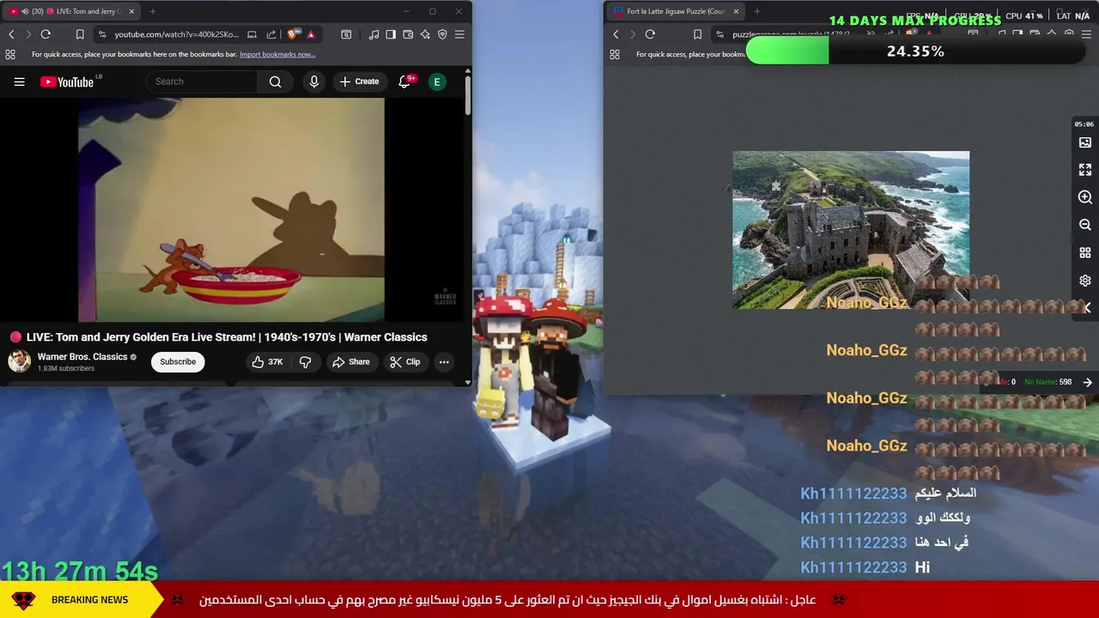This screenshot has width=1099, height=618.
Task: Toggle sidebar panel icon in YouTube window toolbar
Action: 391,34
